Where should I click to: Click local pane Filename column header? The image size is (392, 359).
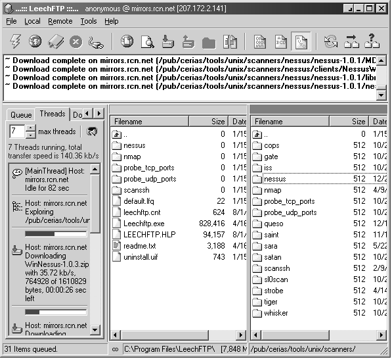[x=149, y=122]
